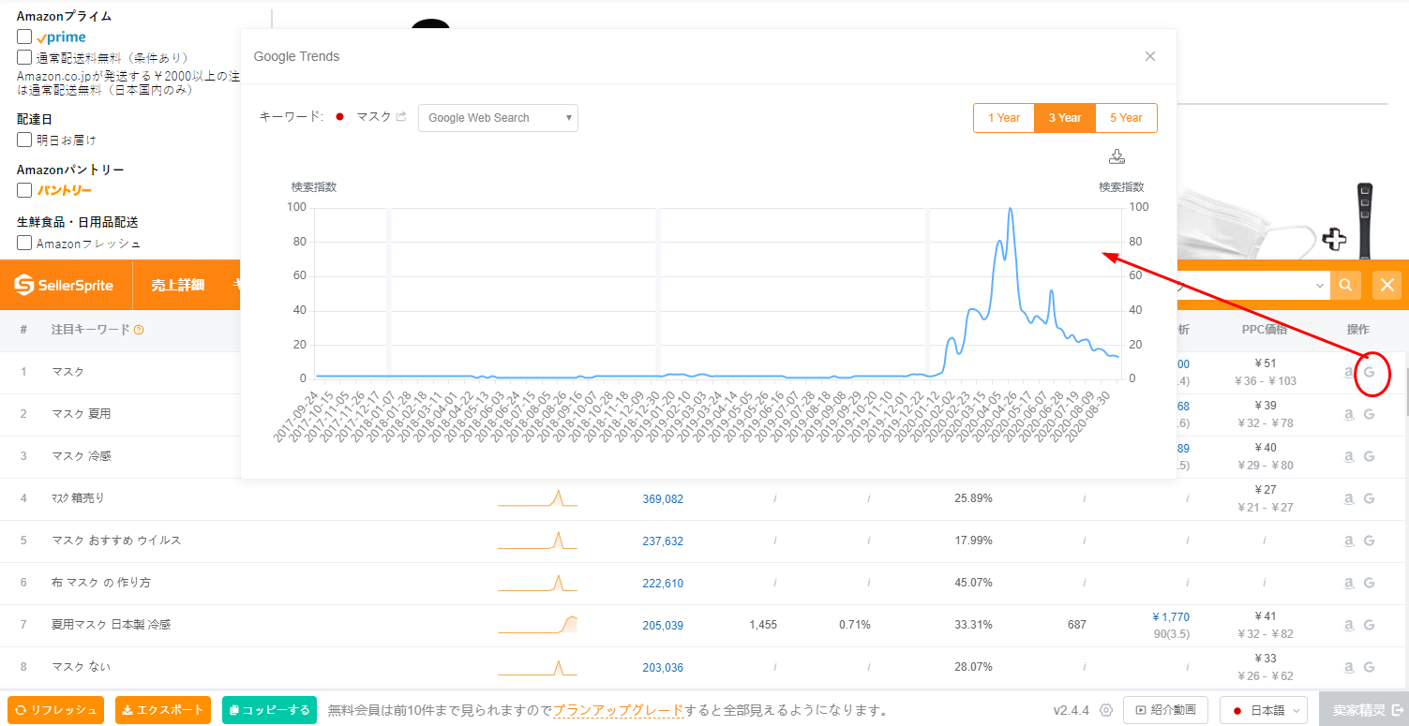Click the SellerSprite search magnifier button

coord(1345,285)
